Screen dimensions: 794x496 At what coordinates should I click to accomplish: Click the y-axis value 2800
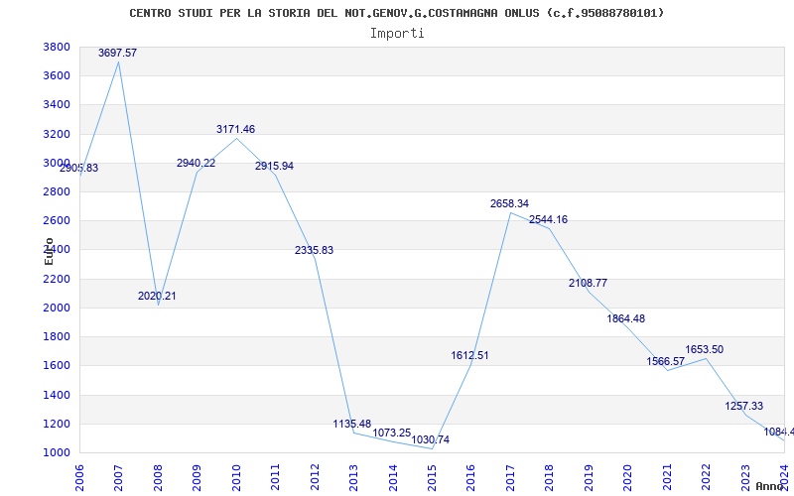point(57,191)
